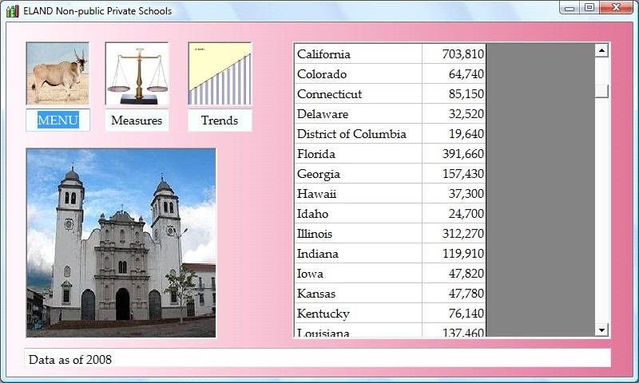Select the California row

pos(358,54)
